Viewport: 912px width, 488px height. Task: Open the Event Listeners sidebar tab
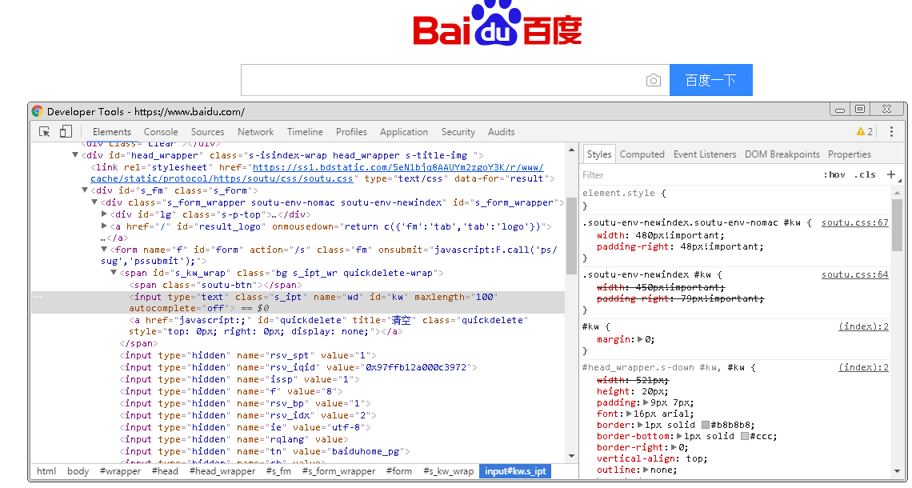[x=705, y=154]
